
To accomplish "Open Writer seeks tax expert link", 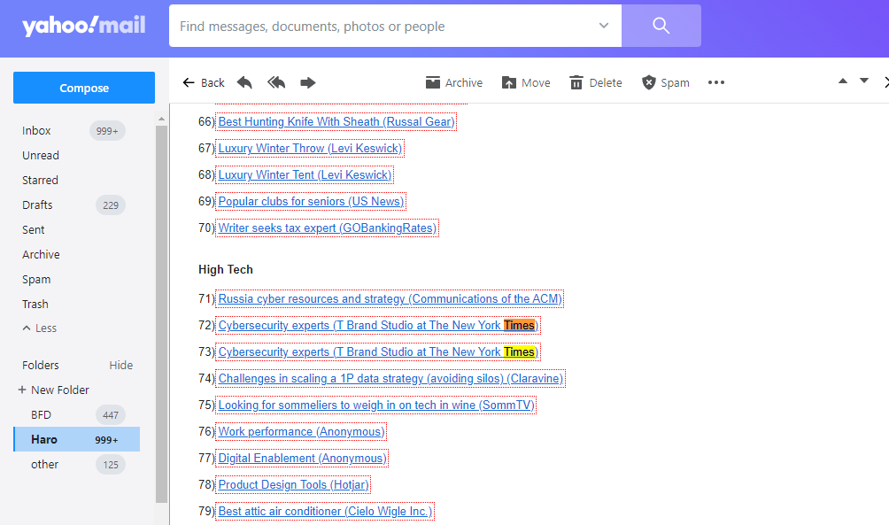I will click(x=328, y=228).
